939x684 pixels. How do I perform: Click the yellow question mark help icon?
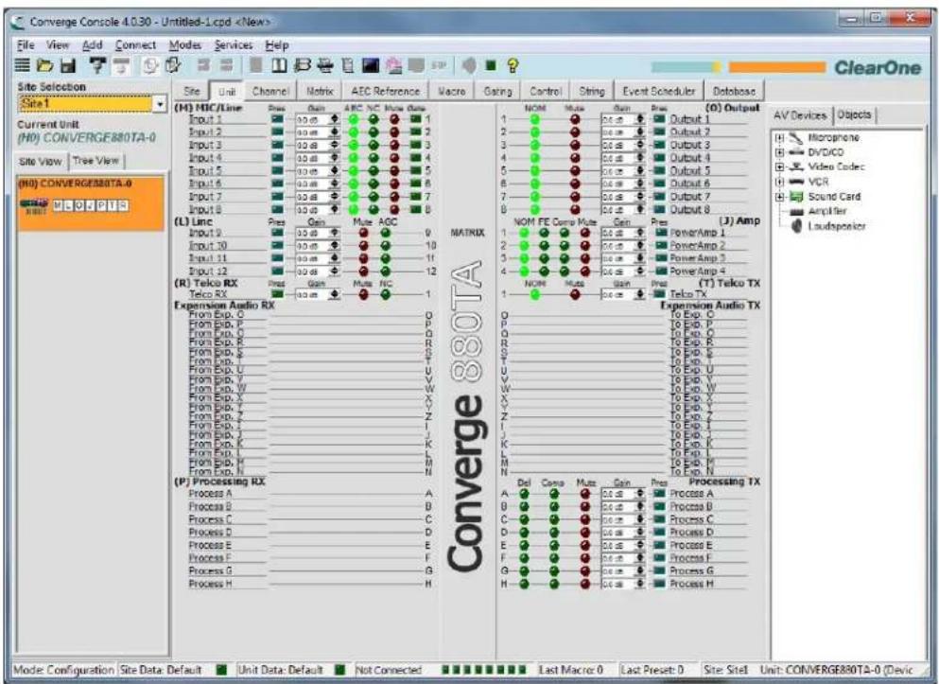click(513, 65)
